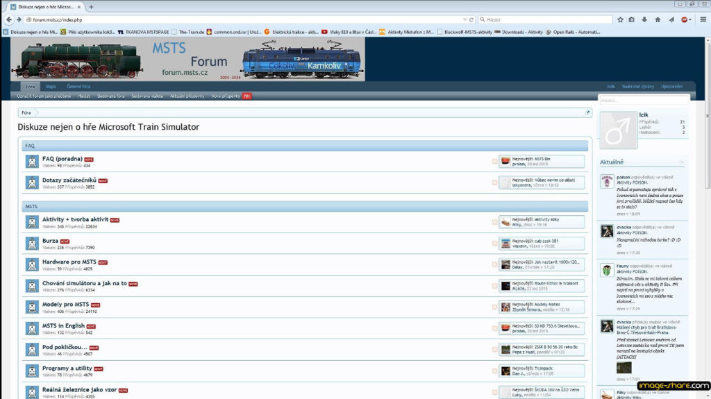Click the Sledovaná vlákna sub-navigation link
This screenshot has height=399, width=711.
147,96
